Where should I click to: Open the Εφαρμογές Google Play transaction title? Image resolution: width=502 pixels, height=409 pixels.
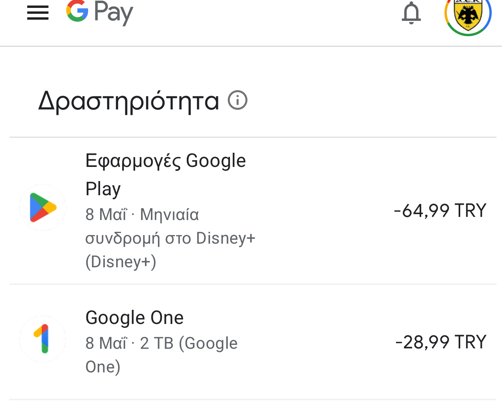[x=165, y=174]
